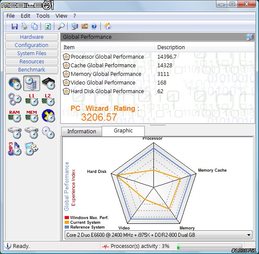
Task: Click the Processor(s) activity progress bar
Action: click(x=209, y=247)
